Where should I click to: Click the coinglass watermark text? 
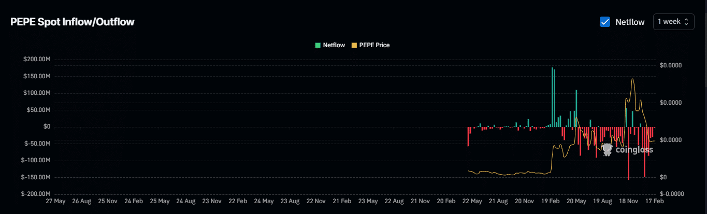pos(634,150)
